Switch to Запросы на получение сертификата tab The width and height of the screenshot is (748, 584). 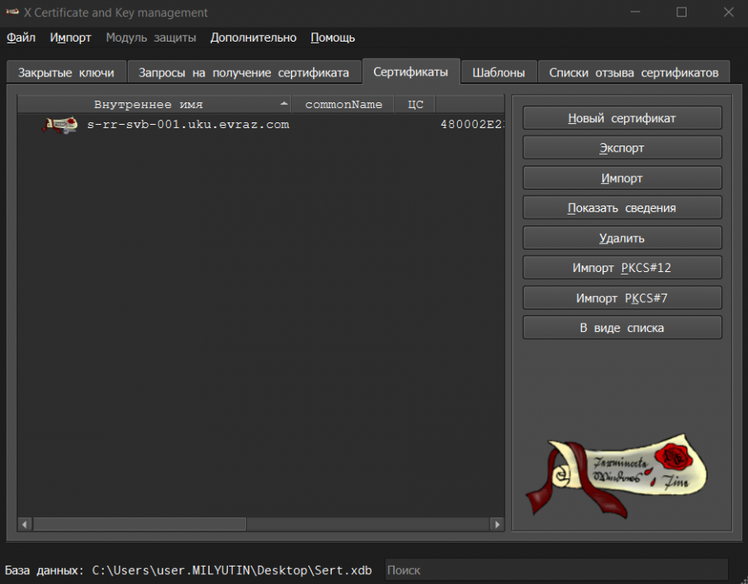(x=244, y=72)
